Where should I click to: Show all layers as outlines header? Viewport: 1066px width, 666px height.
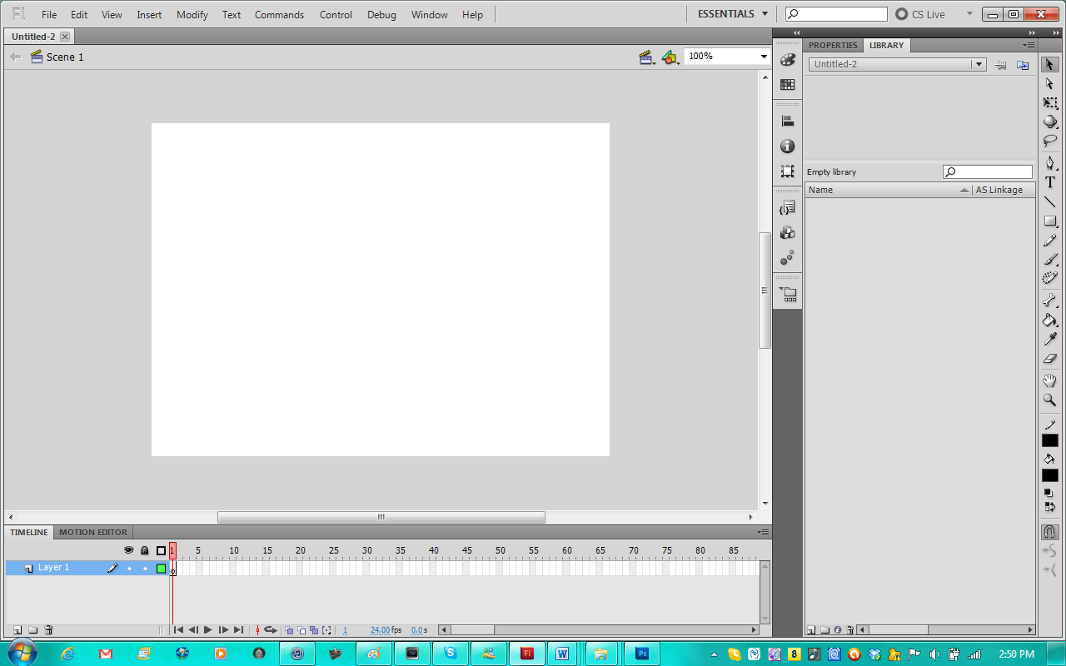click(161, 550)
